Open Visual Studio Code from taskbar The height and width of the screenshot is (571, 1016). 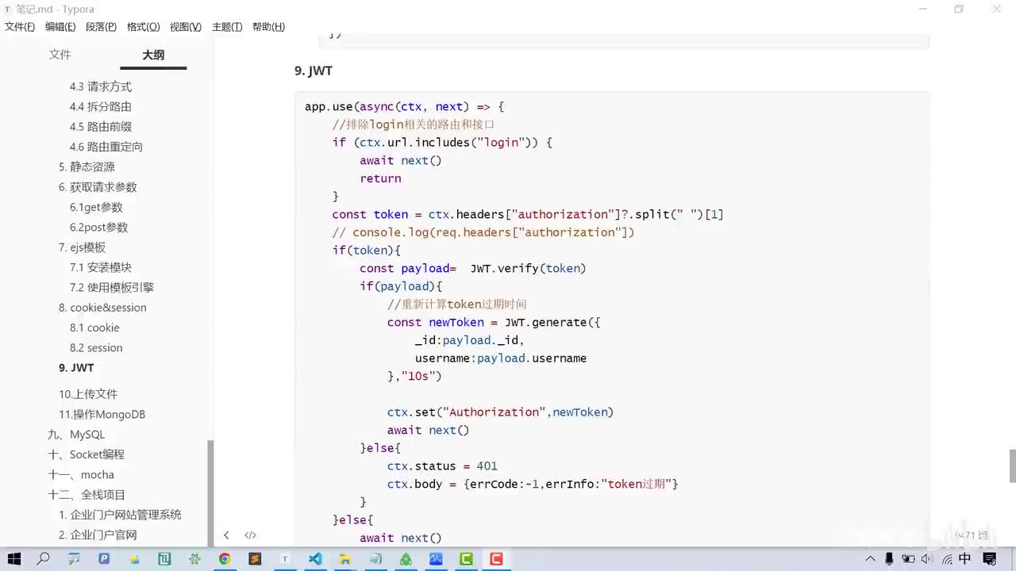[315, 559]
